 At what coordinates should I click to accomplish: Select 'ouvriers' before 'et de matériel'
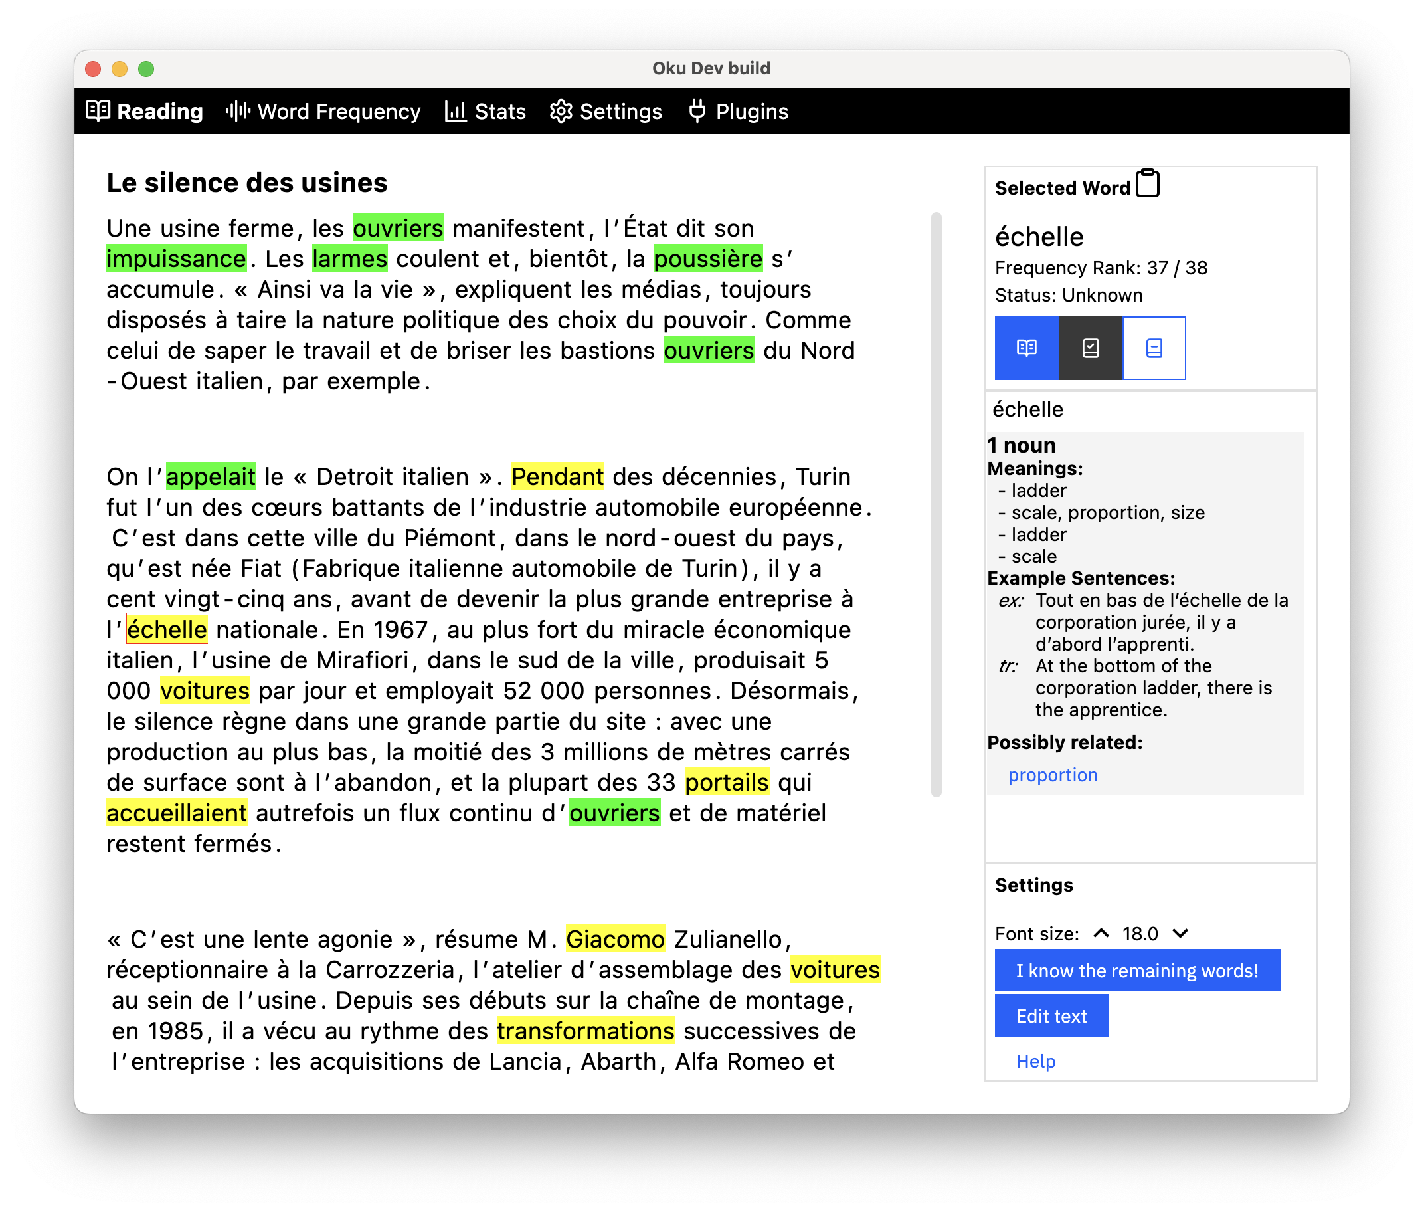click(614, 813)
